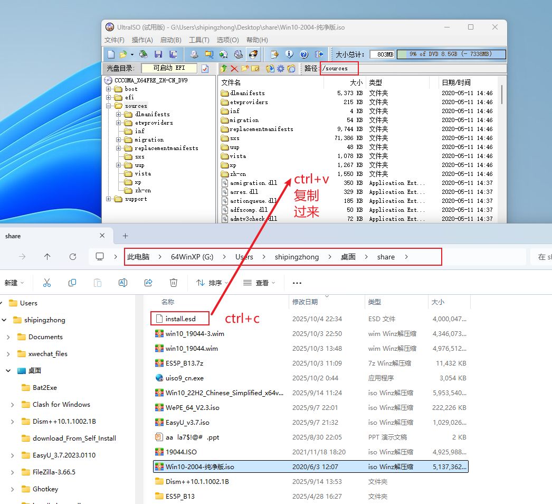Click the red X delete icon
Viewport: 552px width, 504px height.
(x=234, y=69)
